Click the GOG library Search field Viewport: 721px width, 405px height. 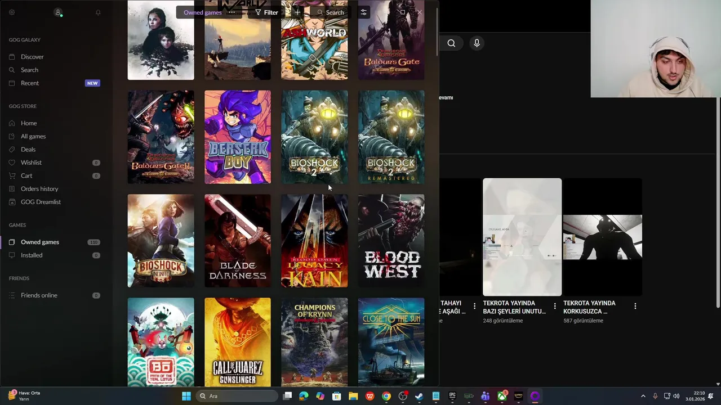click(x=330, y=12)
